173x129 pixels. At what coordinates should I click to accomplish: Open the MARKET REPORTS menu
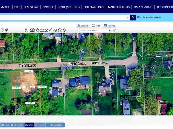119,7
